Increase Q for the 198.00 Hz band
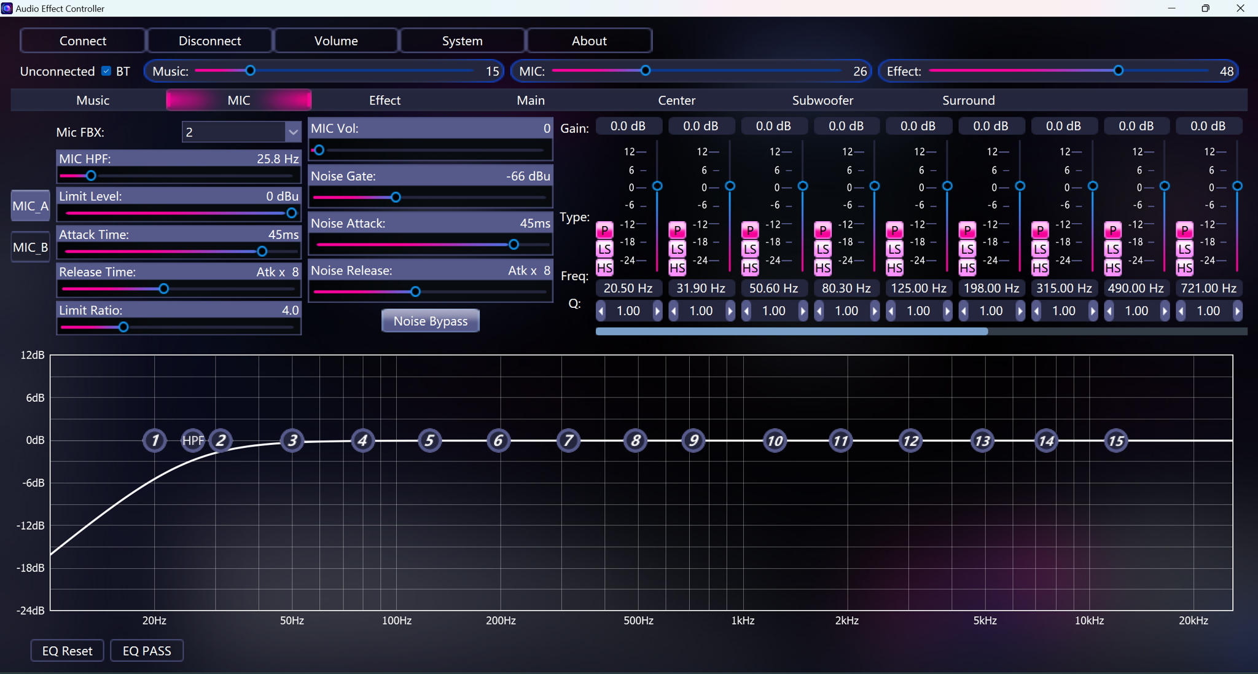The image size is (1258, 674). (x=1020, y=312)
